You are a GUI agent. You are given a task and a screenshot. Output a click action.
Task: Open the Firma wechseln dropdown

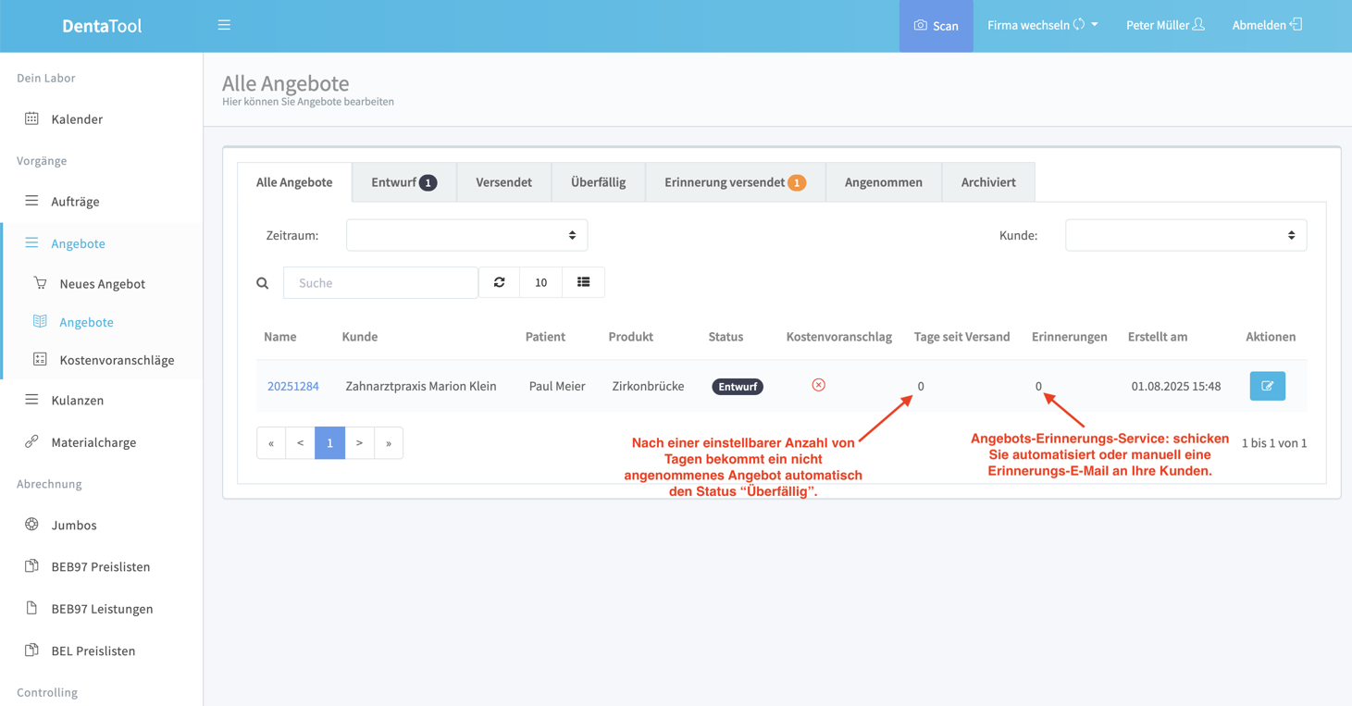(x=1042, y=25)
